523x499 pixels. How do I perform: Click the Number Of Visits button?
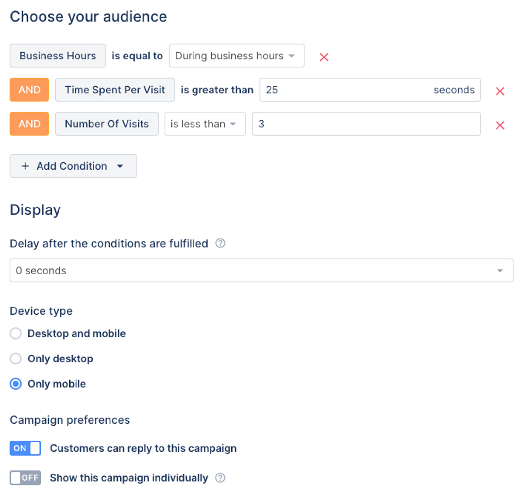tap(107, 124)
